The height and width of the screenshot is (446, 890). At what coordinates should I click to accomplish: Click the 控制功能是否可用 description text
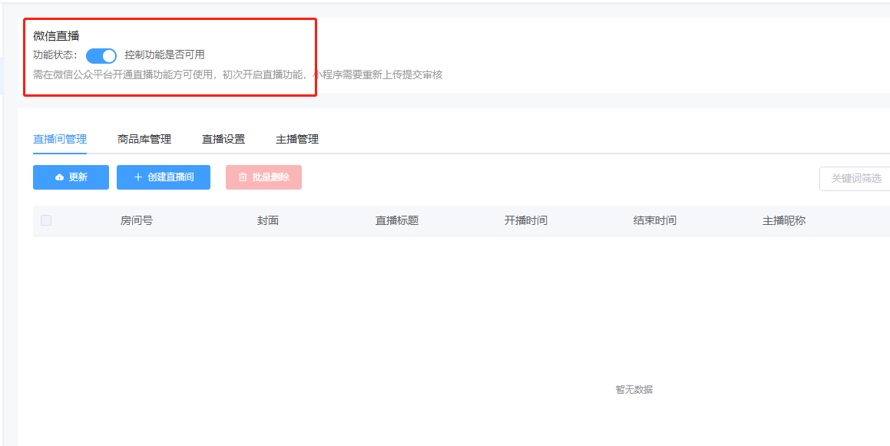pos(164,55)
